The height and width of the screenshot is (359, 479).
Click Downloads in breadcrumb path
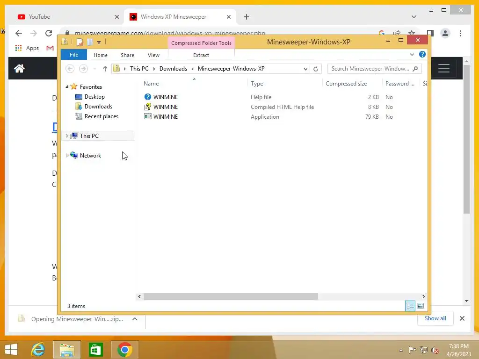coord(173,69)
